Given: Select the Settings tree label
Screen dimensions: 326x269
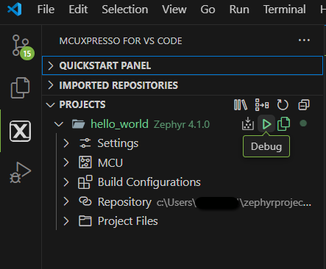Looking at the screenshot, I should [x=118, y=143].
